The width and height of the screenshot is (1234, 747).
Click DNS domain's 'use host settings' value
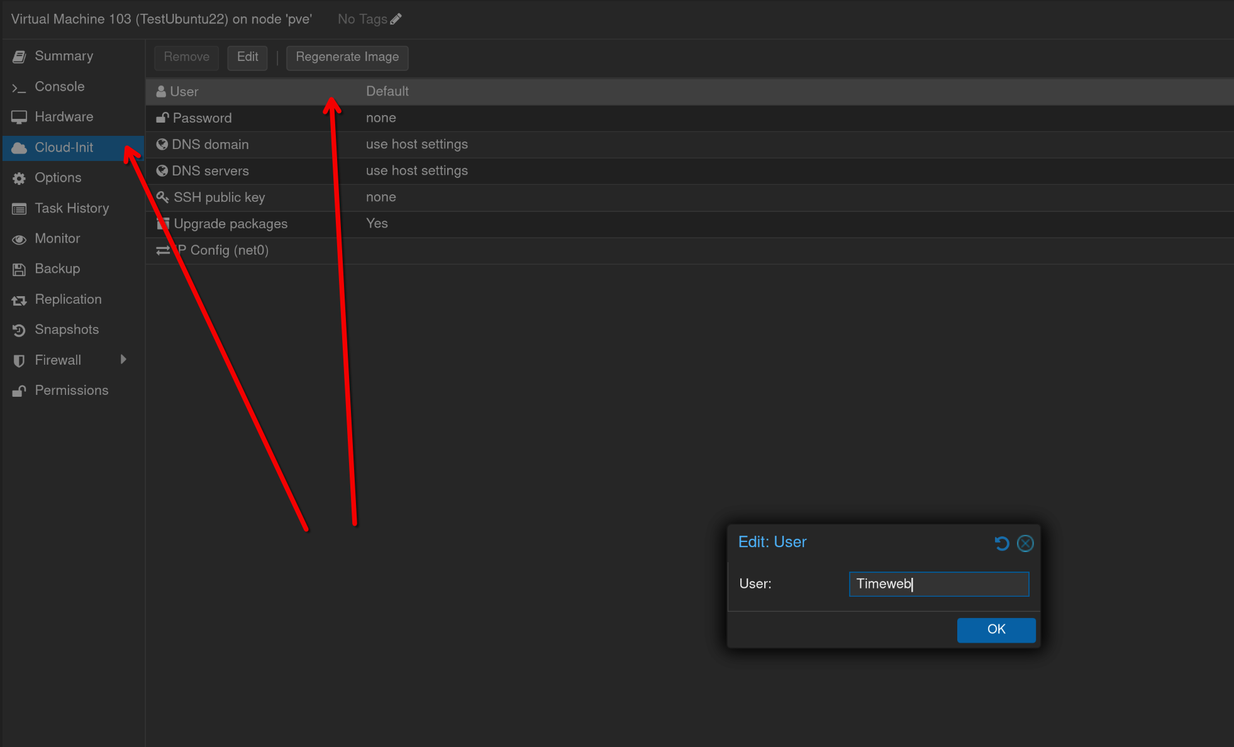point(417,145)
